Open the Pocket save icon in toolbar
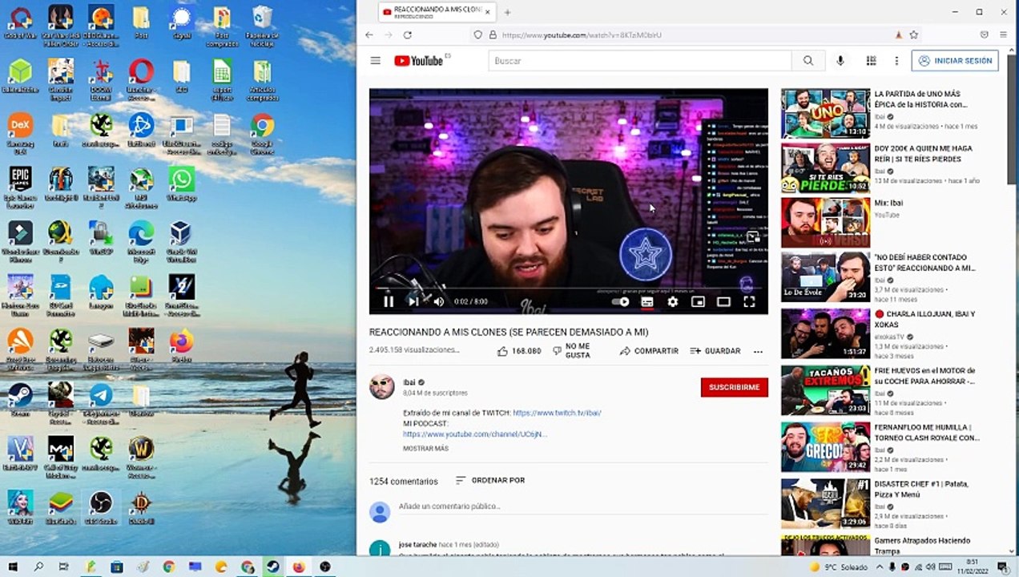1019x577 pixels. 985,35
